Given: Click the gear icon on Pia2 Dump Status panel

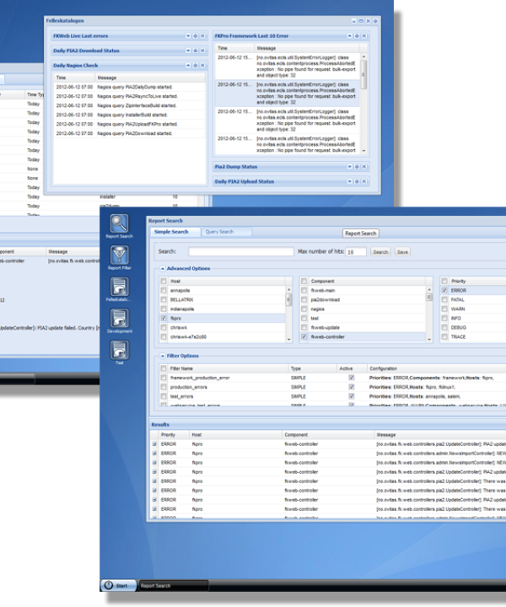Looking at the screenshot, I should click(x=356, y=167).
